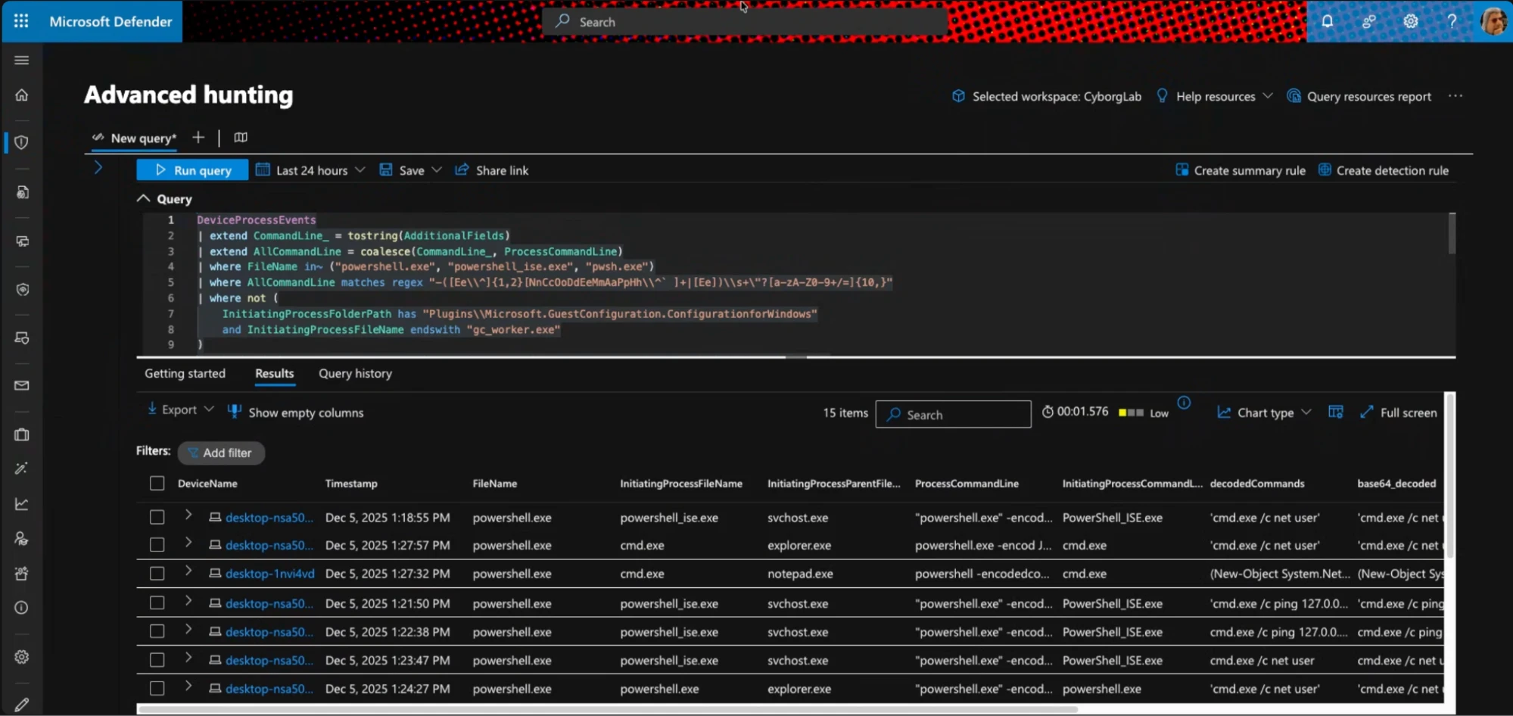Check the row for desktop-1nvi4vd
The image size is (1513, 716).
pyautogui.click(x=157, y=574)
